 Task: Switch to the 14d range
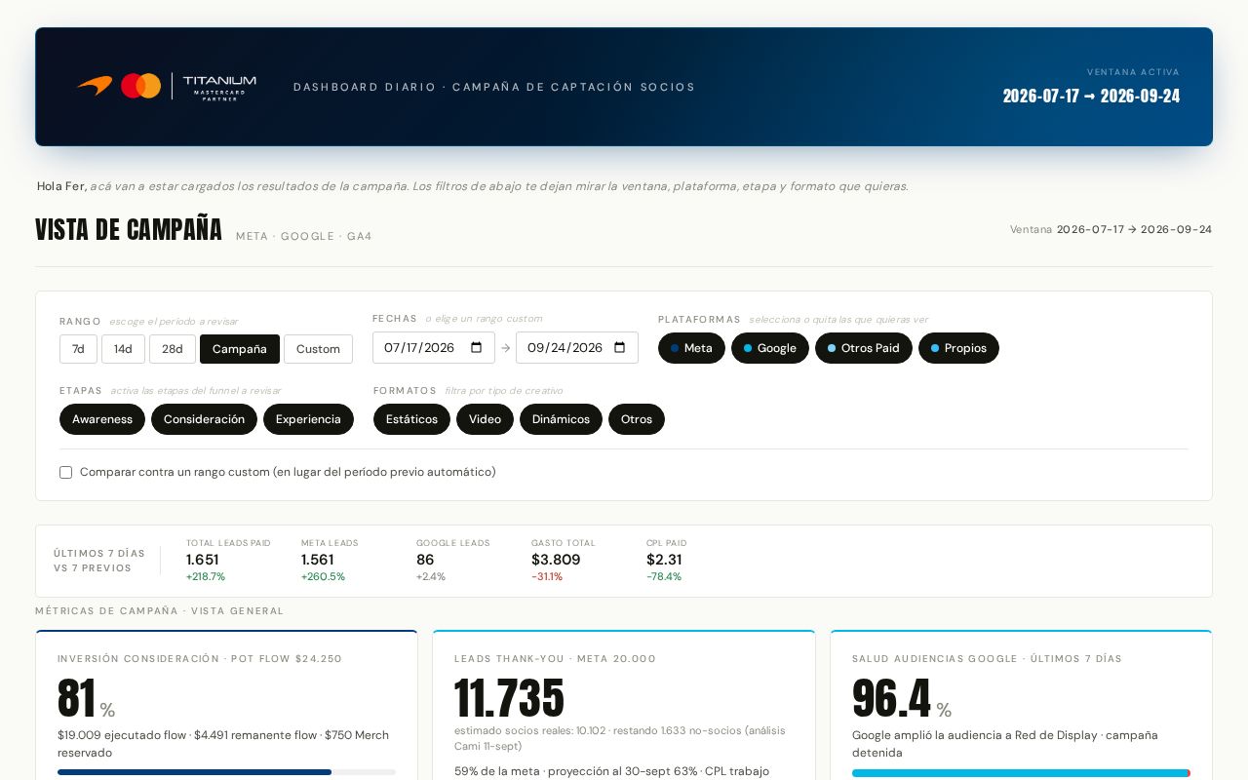point(123,349)
